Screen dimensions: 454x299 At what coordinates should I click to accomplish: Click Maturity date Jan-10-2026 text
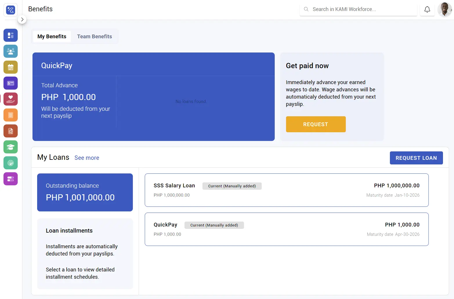pyautogui.click(x=393, y=195)
